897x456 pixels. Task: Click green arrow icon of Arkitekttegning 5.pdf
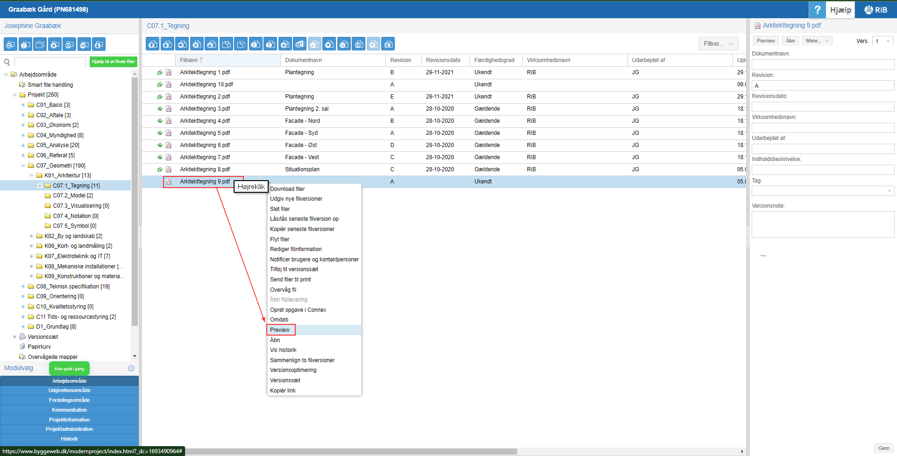pyautogui.click(x=160, y=133)
